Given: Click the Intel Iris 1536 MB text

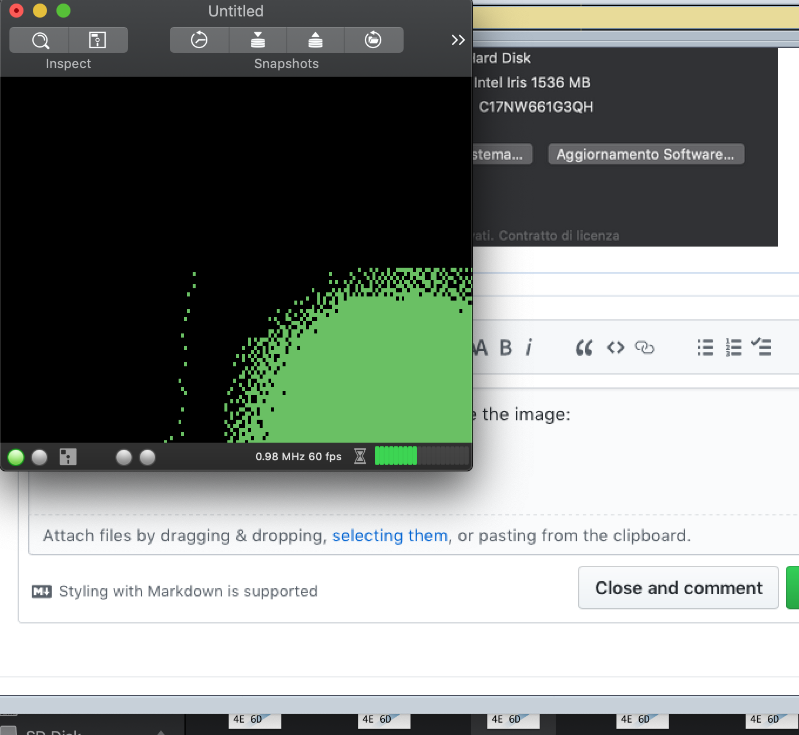Looking at the screenshot, I should (532, 82).
